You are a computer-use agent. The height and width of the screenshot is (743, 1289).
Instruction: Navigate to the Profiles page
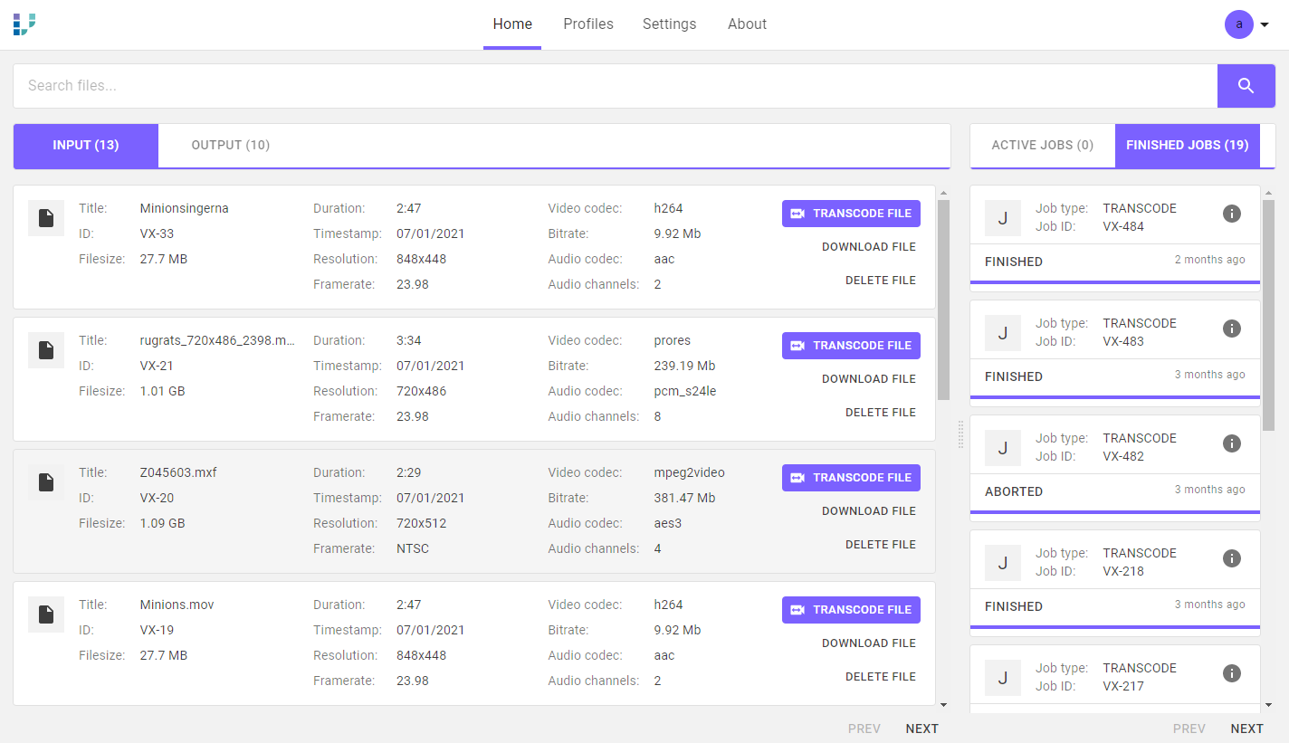click(x=587, y=24)
